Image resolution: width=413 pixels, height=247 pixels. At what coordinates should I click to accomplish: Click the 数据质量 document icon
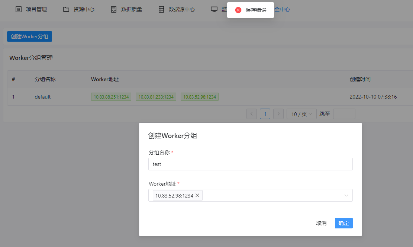pos(113,9)
